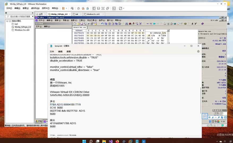This screenshot has width=233, height=143.
Task: Open the snapshot manager icon
Action: 88,8
